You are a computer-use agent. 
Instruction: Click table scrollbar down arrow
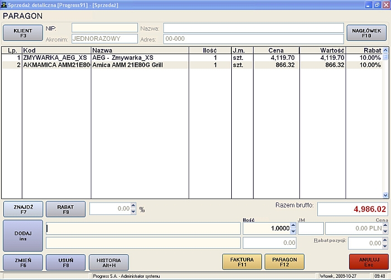coord(385,195)
